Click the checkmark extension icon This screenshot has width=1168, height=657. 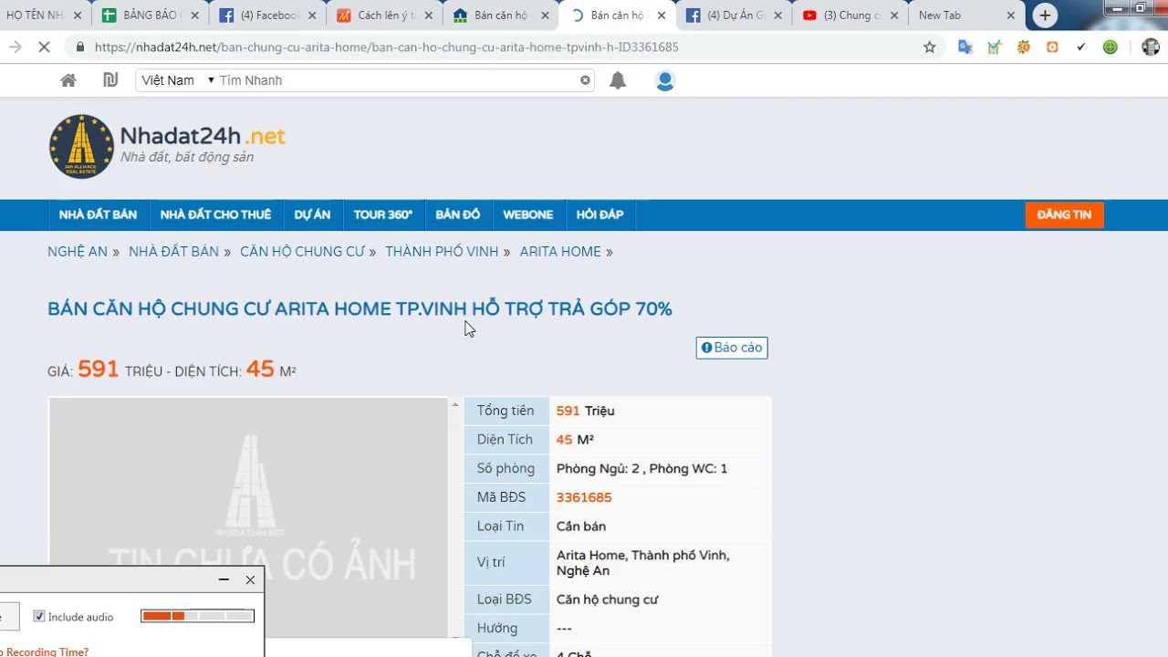pos(1081,47)
